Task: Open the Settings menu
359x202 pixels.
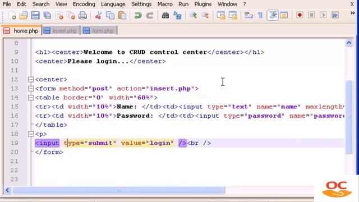Action: pos(141,4)
